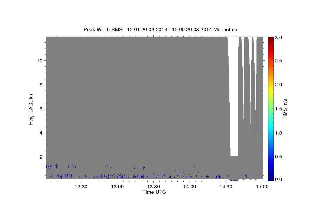Click the colorbar value 1.0
This screenshot has width=325, height=217.
279,133
